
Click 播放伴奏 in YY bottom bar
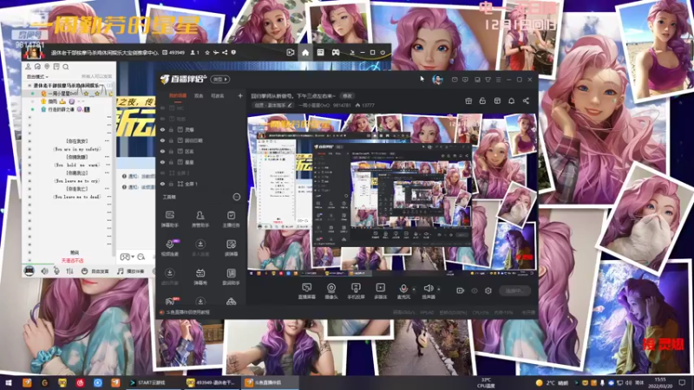(x=131, y=271)
